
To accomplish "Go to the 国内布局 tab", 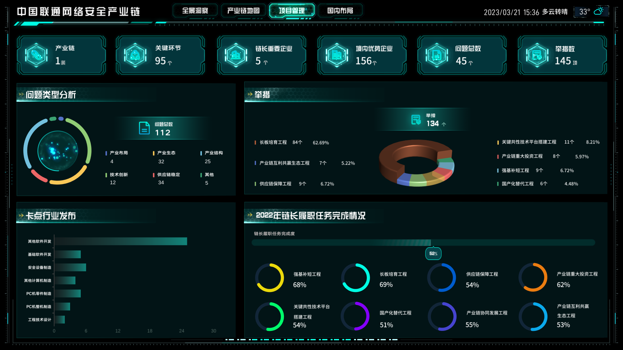I will pos(340,11).
